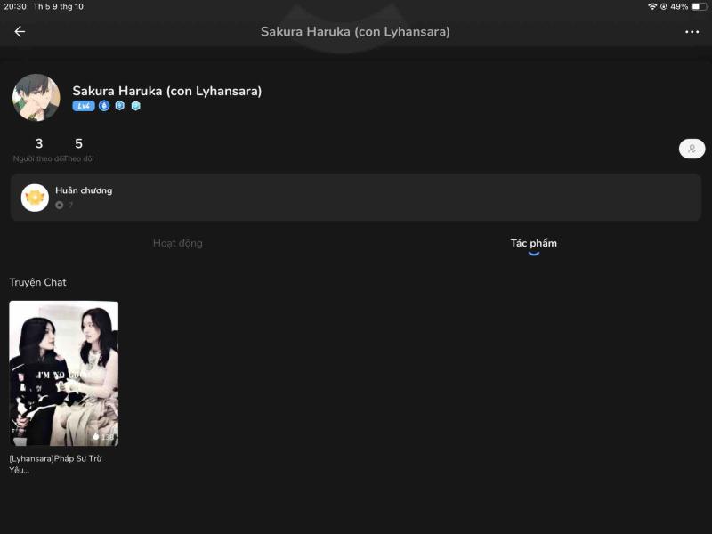
Task: Tap the first round blue badge after Lv4
Action: [x=104, y=106]
